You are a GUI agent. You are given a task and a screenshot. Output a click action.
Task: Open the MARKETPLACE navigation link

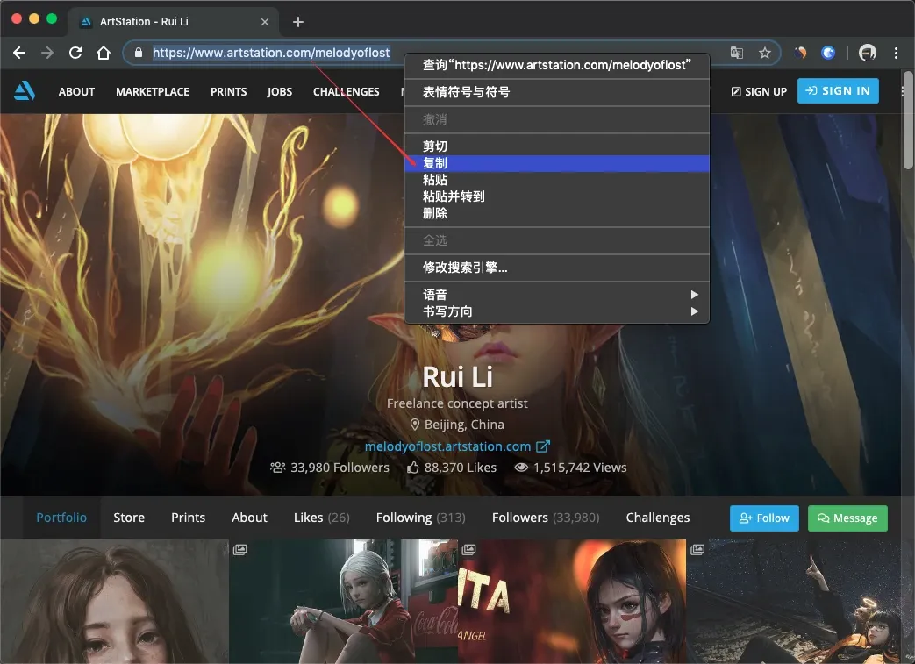point(153,91)
